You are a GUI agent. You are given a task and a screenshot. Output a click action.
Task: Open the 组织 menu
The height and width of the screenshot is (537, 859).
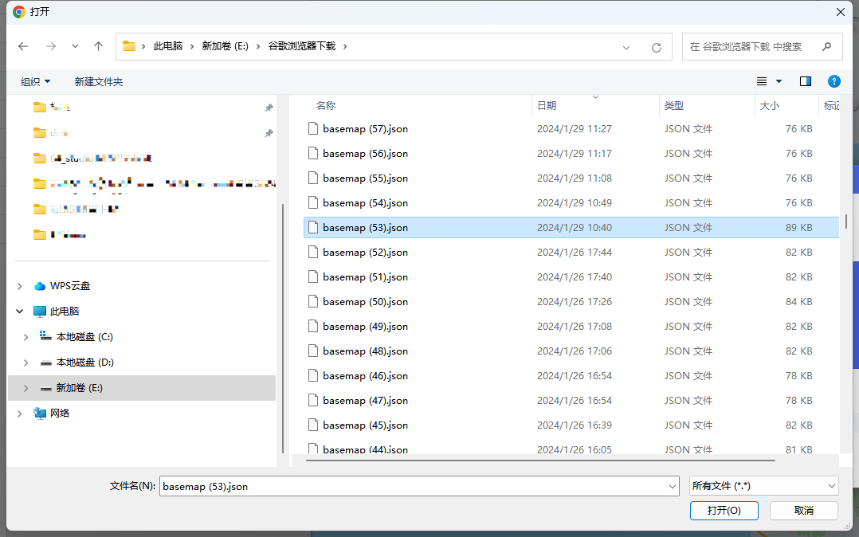point(35,80)
